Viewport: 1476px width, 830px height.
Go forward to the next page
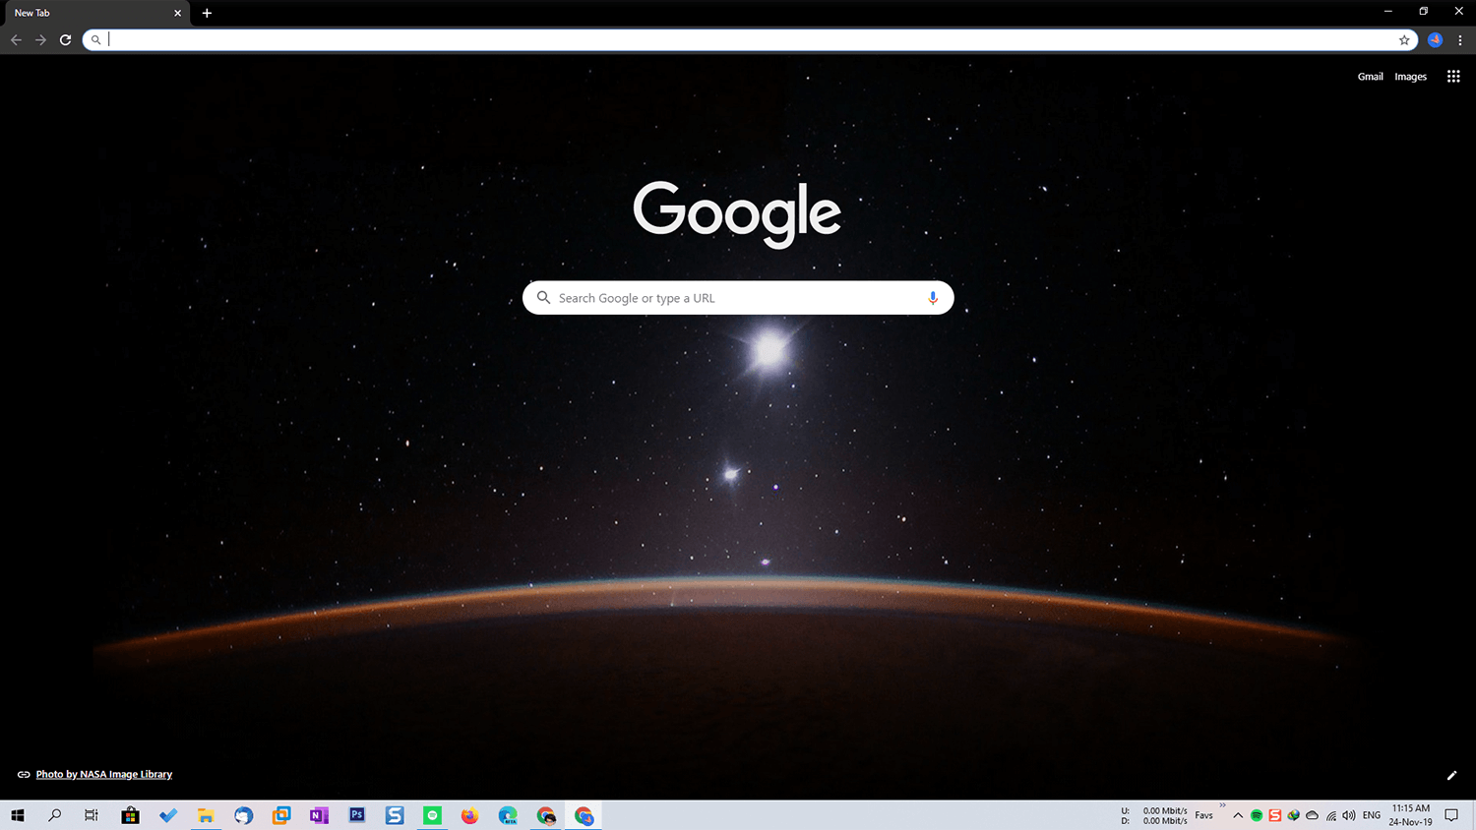pos(40,40)
